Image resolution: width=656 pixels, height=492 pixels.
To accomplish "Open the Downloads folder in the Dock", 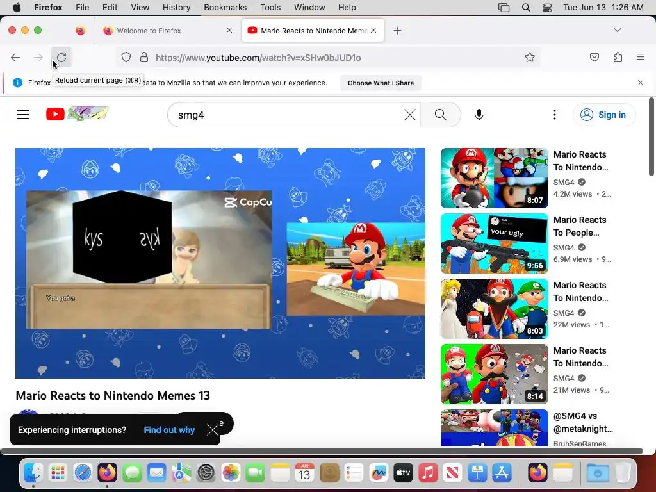I will (x=598, y=473).
